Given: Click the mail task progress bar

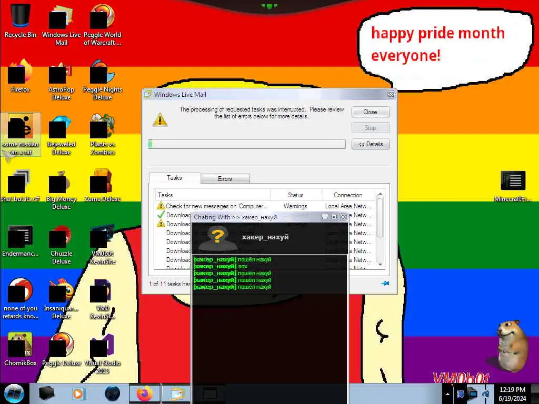Looking at the screenshot, I should pyautogui.click(x=247, y=144).
